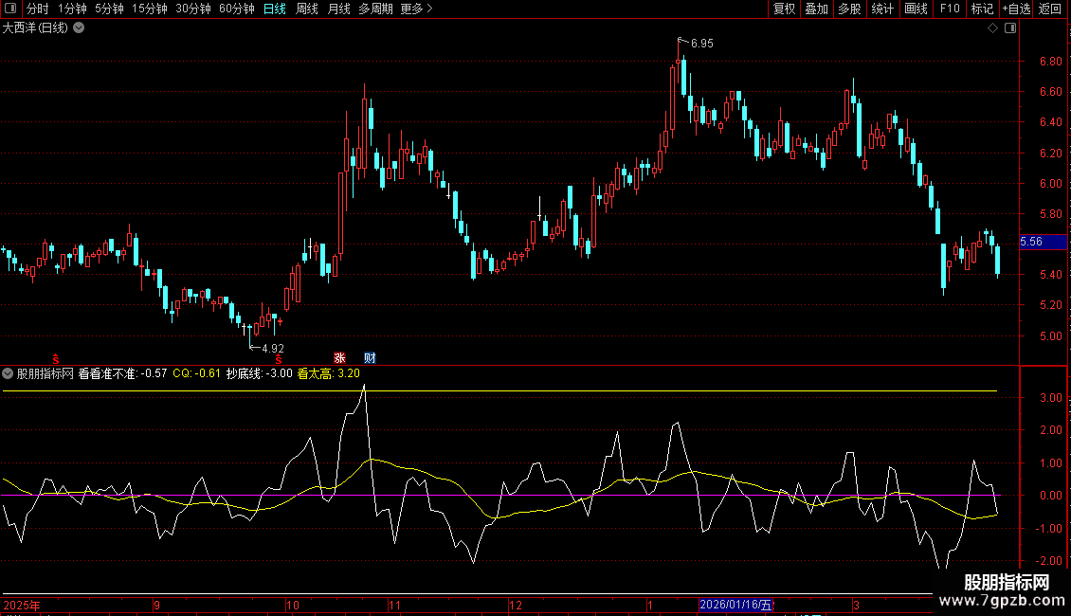Switch to 分时 intraday chart
Viewport: 1071px width, 616px height.
[x=38, y=9]
